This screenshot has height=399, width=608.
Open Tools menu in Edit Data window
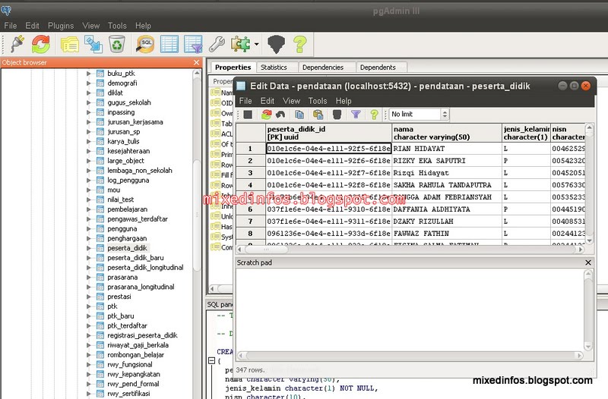[318, 101]
